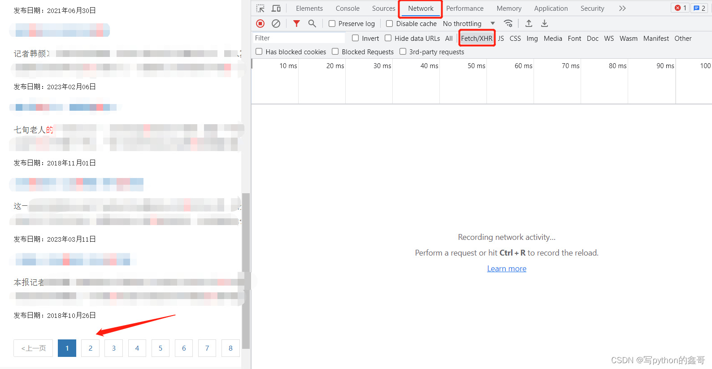Go to pagination page 1

click(x=67, y=348)
